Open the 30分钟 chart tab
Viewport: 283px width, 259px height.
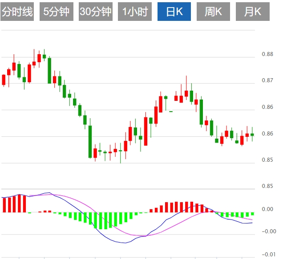pyautogui.click(x=96, y=12)
